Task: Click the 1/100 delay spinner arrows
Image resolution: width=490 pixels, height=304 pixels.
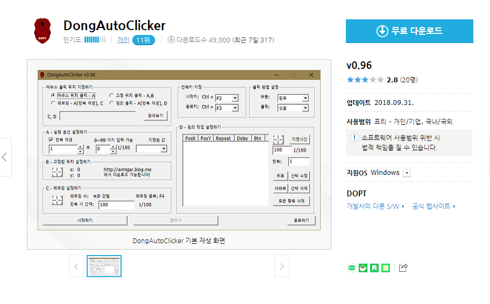Action: (113, 149)
